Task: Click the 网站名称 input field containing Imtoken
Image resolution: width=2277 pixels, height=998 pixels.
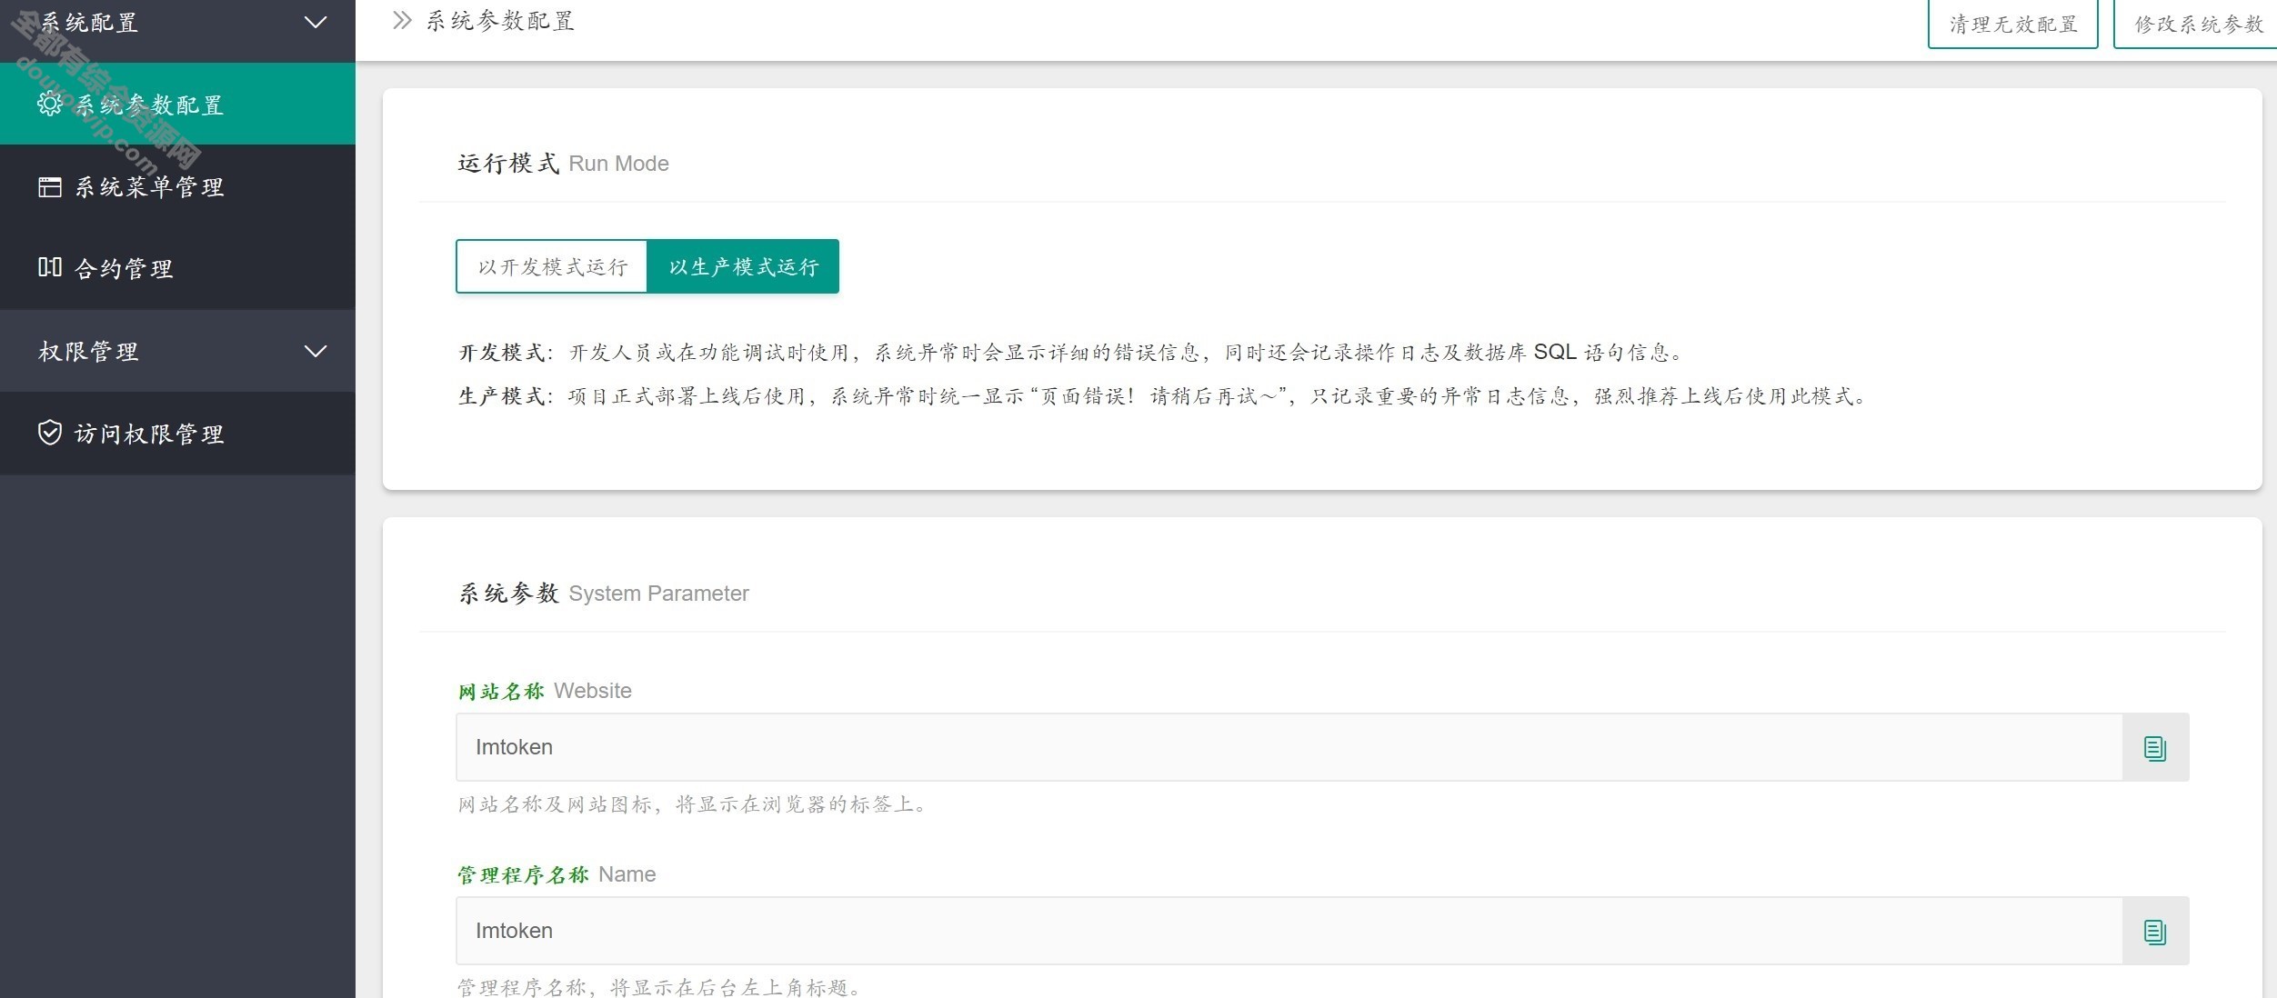Action: (1289, 747)
